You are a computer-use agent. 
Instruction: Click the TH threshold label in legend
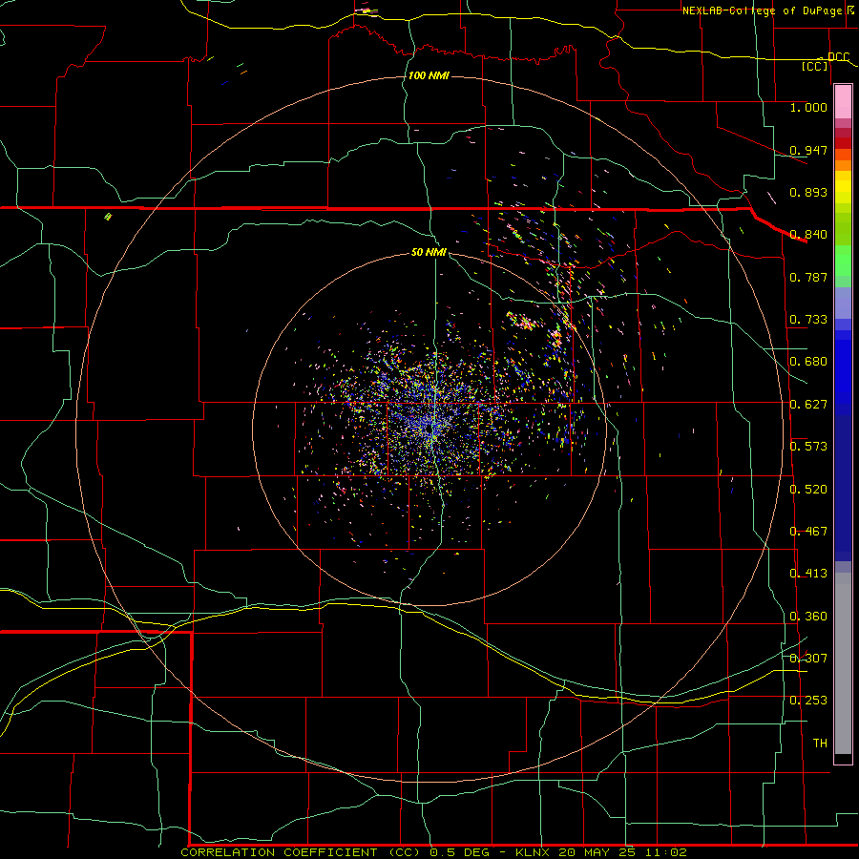pyautogui.click(x=820, y=744)
